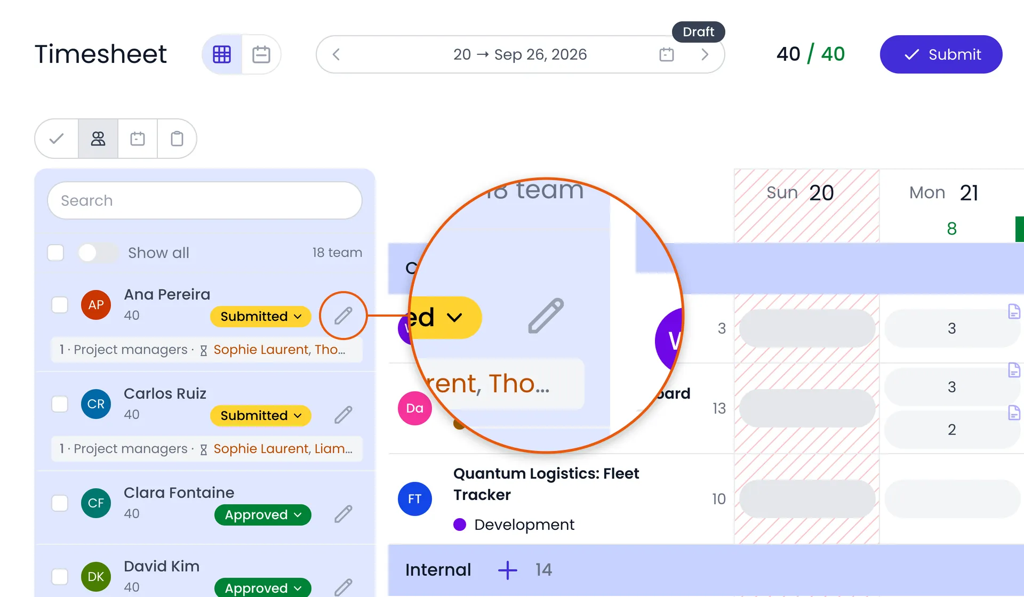Check the select-all checkbox beside Show all
Screen dimensions: 1024x597
[x=55, y=253]
